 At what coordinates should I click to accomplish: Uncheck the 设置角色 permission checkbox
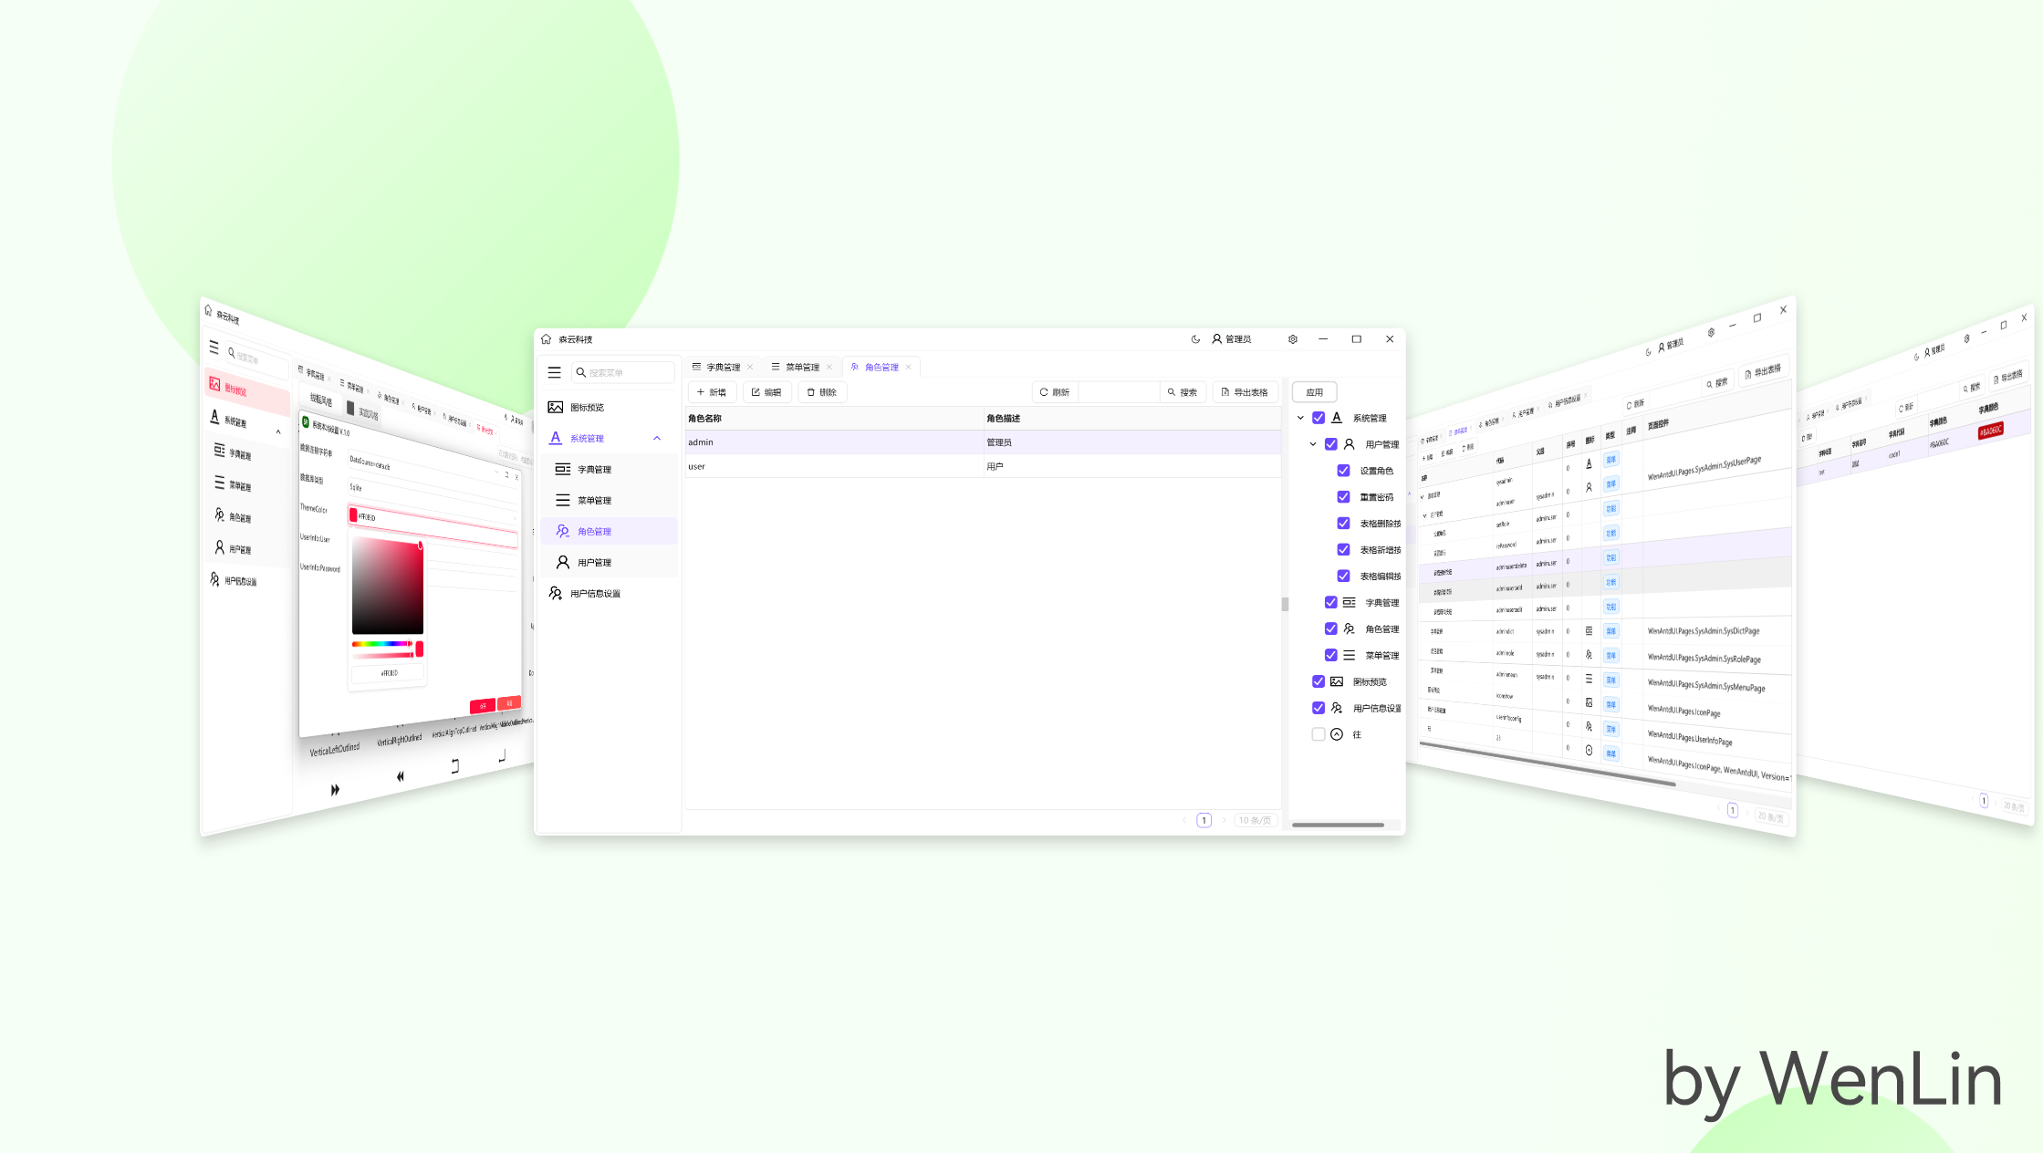1344,470
